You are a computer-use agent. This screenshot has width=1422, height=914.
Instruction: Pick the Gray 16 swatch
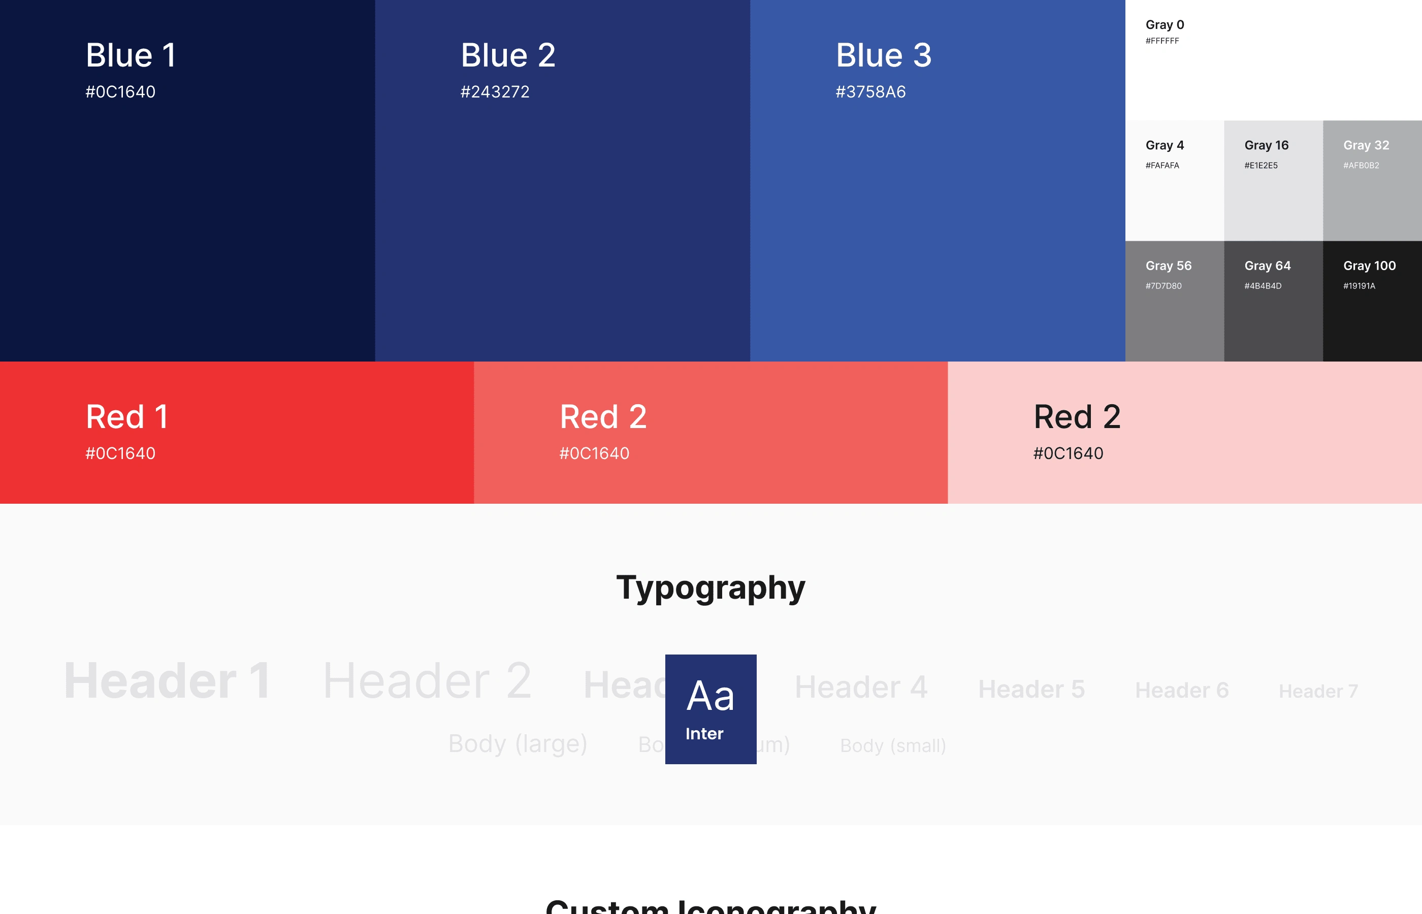(1274, 180)
